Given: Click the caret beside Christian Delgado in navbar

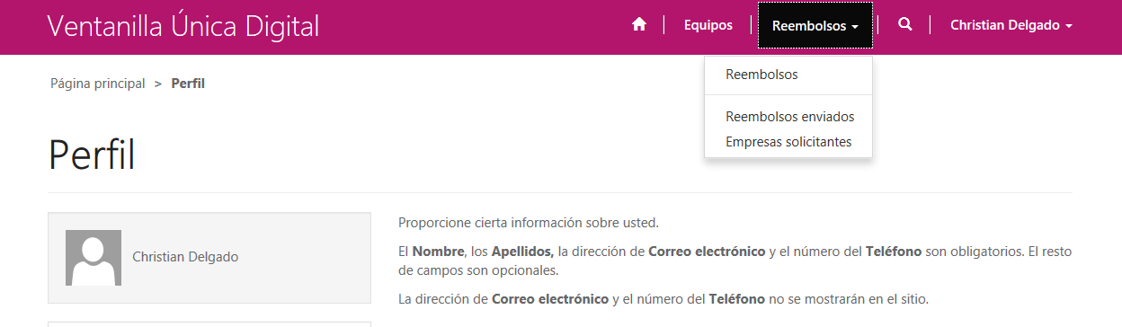Looking at the screenshot, I should pyautogui.click(x=1068, y=27).
